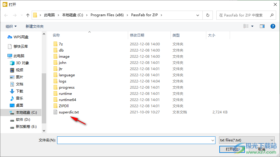The height and width of the screenshot is (157, 280).
Task: Change the view layout icon
Action: point(246,26)
